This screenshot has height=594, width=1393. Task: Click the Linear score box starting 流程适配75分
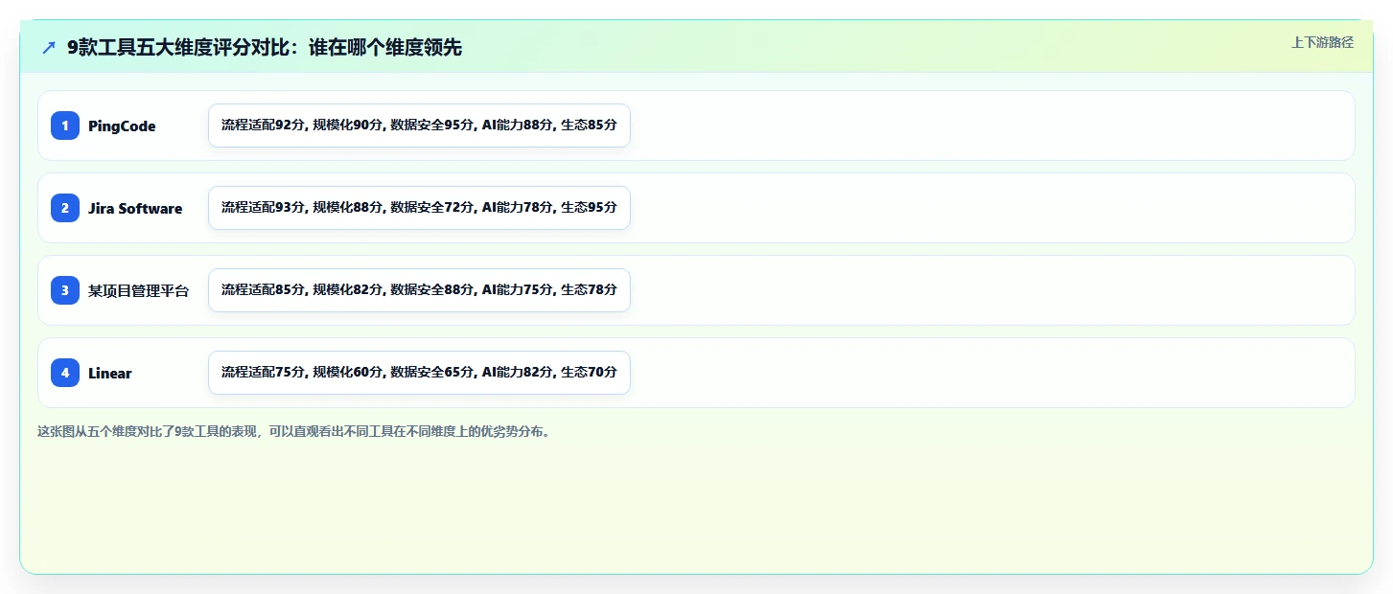[419, 373]
